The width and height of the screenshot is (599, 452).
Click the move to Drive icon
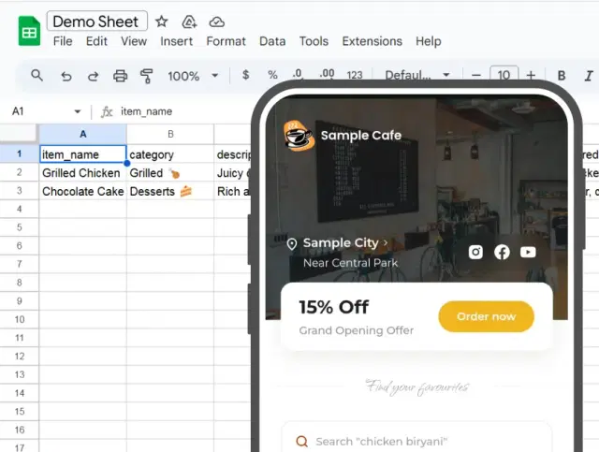click(x=189, y=22)
